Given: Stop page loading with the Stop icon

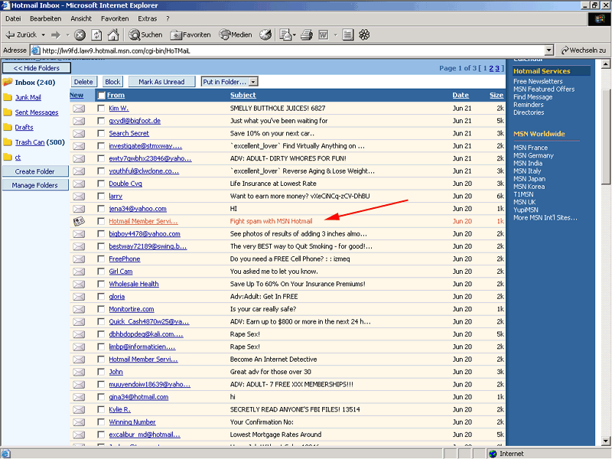Looking at the screenshot, I should pyautogui.click(x=80, y=35).
